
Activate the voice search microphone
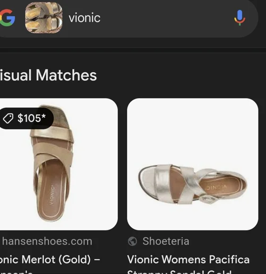tap(240, 18)
